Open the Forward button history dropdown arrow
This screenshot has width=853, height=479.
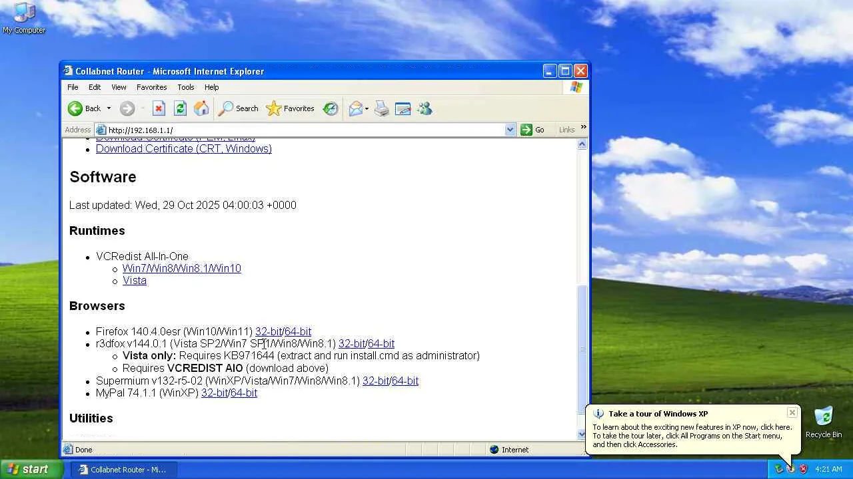(x=143, y=108)
